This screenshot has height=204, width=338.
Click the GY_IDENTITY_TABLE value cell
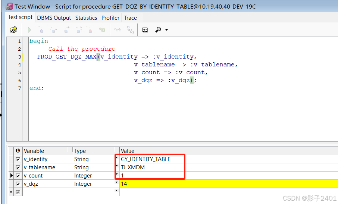(229, 159)
